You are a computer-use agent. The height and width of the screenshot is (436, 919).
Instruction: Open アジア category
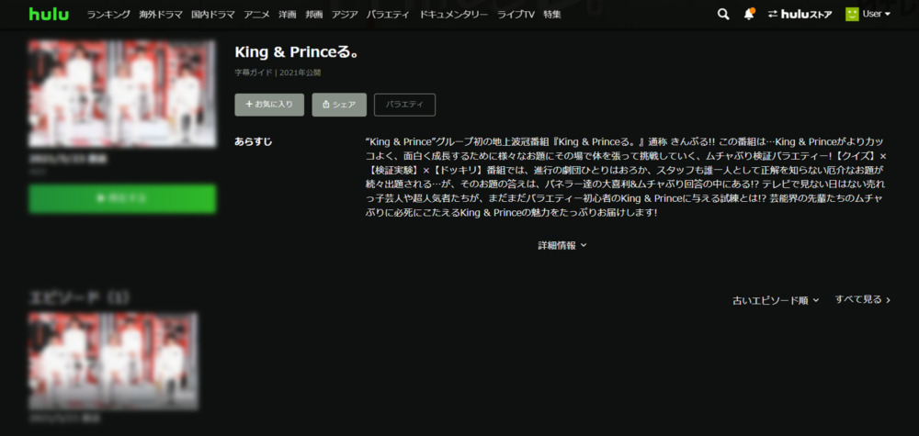point(345,15)
